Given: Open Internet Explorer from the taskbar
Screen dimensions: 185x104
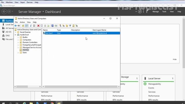Looking at the screenshot, I should (24, 103).
